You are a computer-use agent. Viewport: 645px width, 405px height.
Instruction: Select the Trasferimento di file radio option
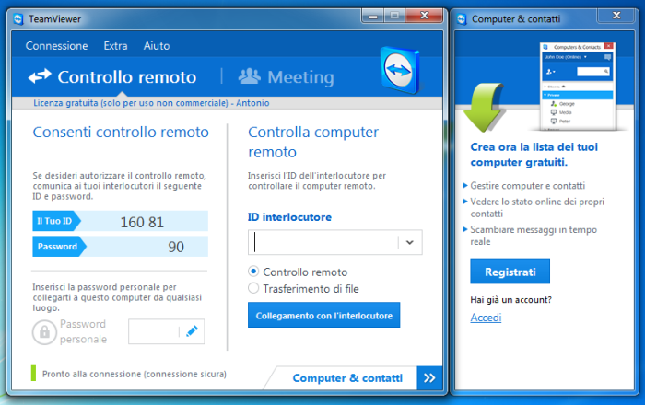pos(253,288)
